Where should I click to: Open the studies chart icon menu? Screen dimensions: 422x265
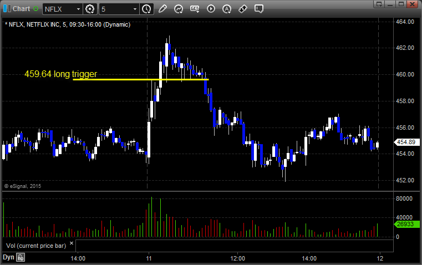(179, 9)
